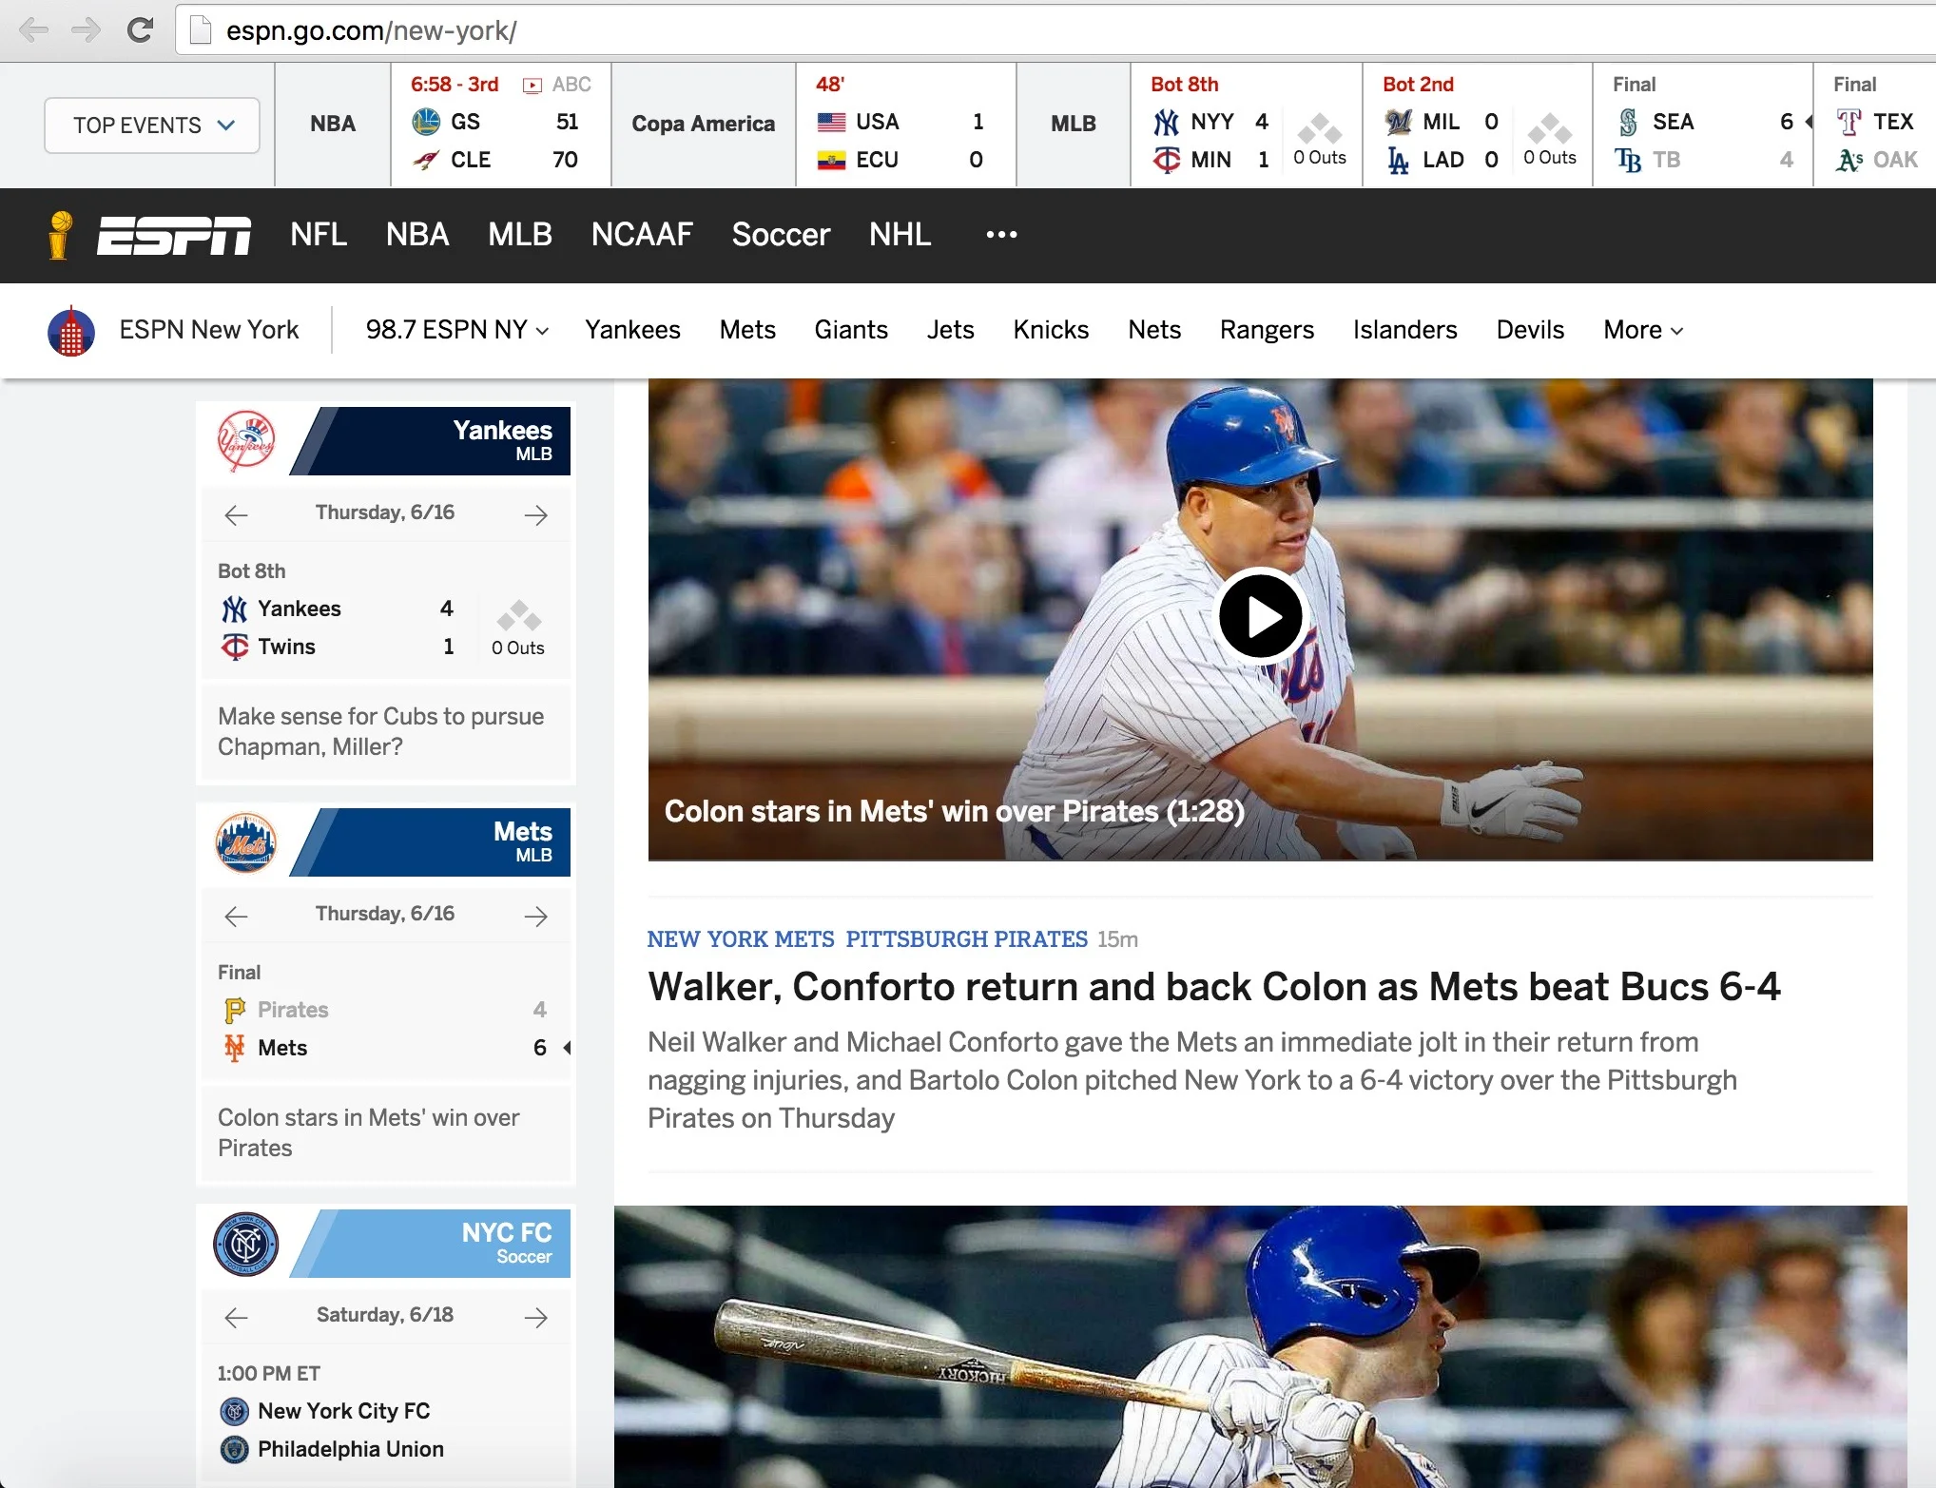Open the MLB menu in the black bar
The image size is (1936, 1488).
coord(520,234)
